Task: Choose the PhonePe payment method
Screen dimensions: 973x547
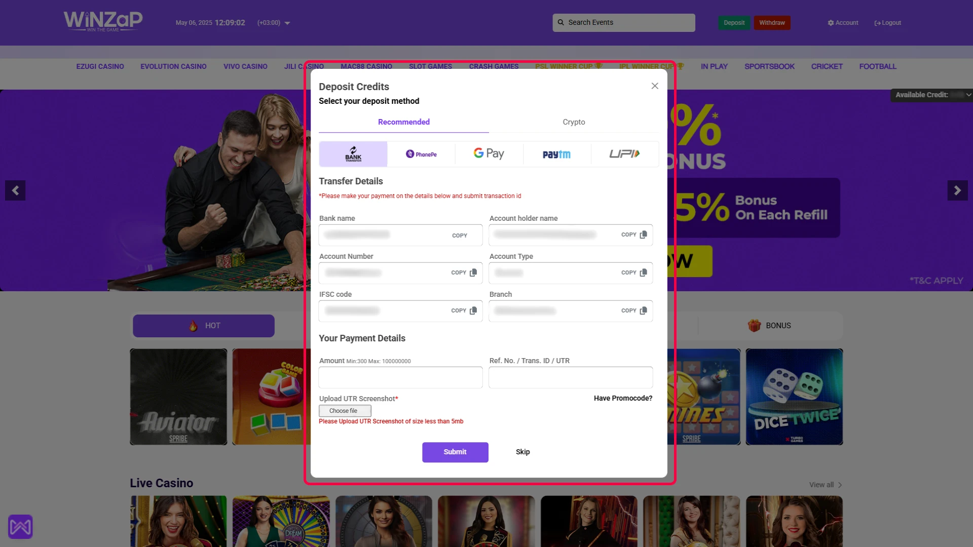Action: pos(421,154)
